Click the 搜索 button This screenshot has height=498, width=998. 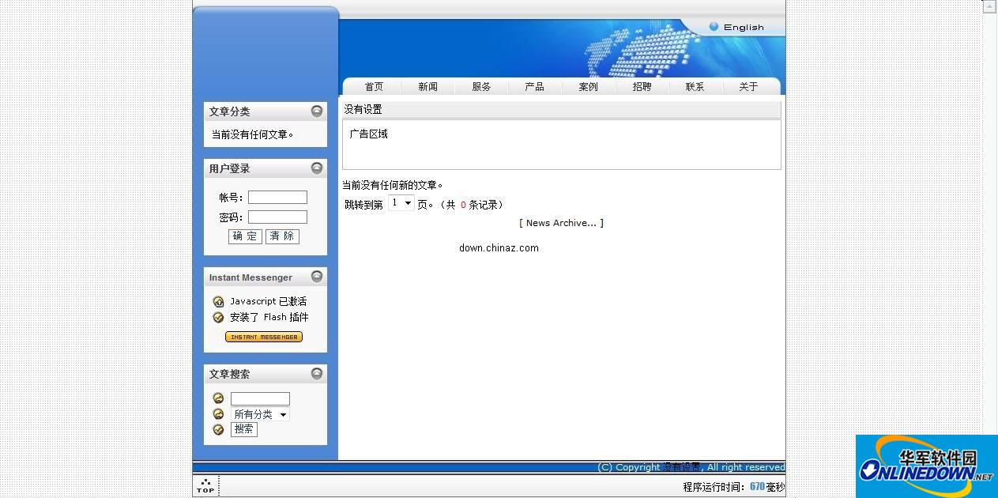pos(244,429)
